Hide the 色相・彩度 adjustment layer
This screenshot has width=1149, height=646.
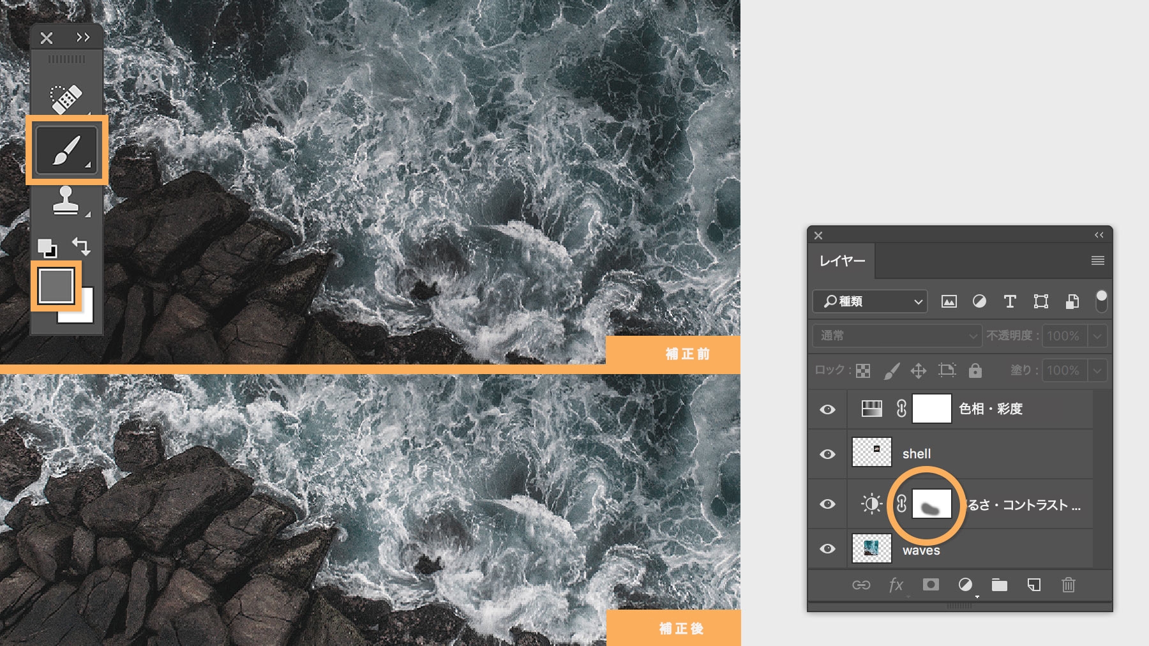pos(827,409)
